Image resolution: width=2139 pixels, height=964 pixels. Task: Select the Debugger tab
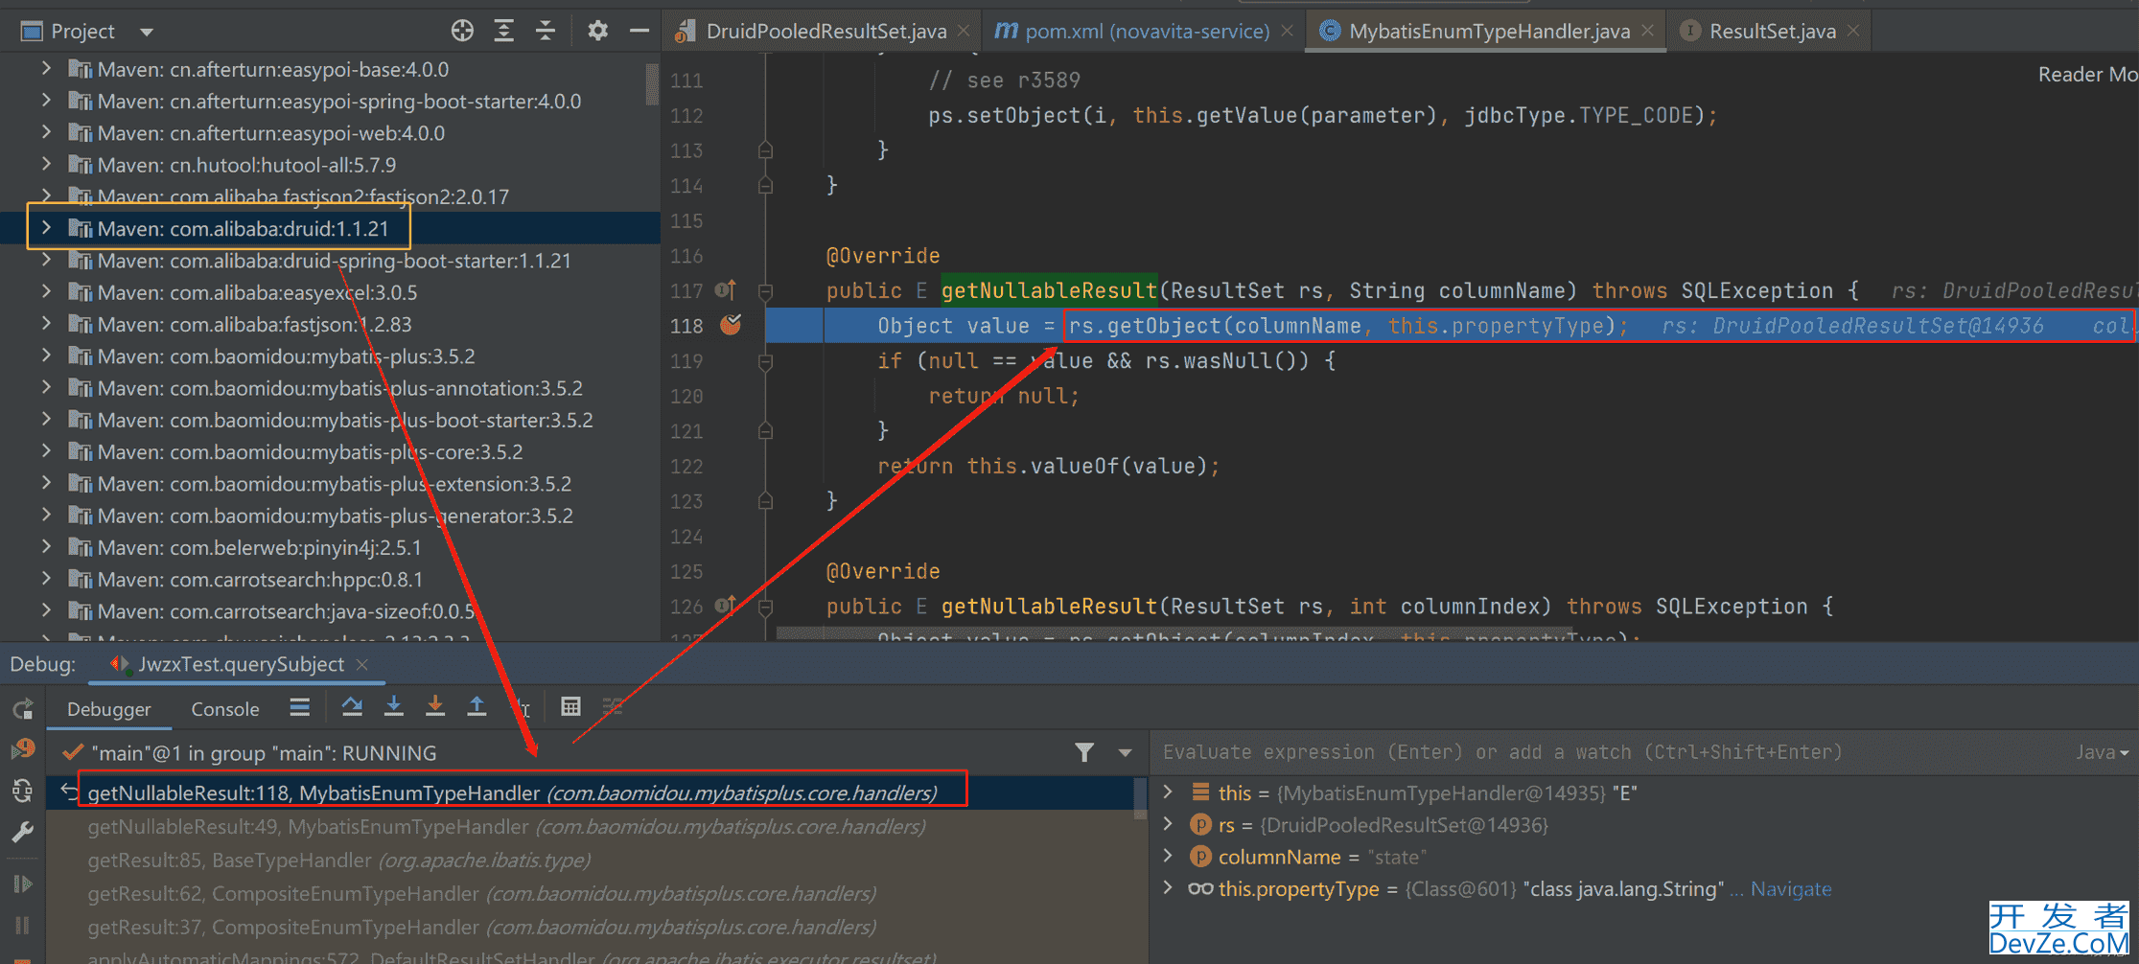[109, 709]
